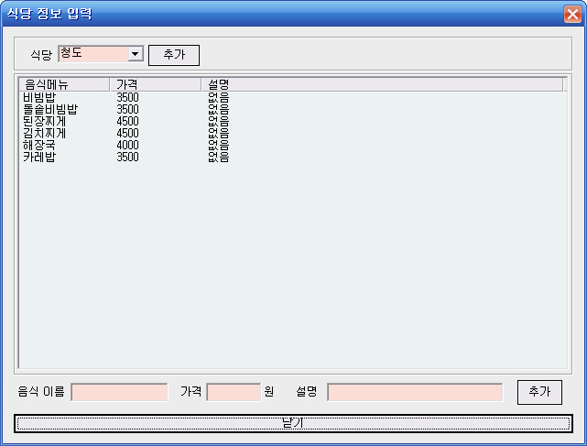This screenshot has height=446, width=587.
Task: Click the 없음 description in the 카레밥 row
Action: 219,157
